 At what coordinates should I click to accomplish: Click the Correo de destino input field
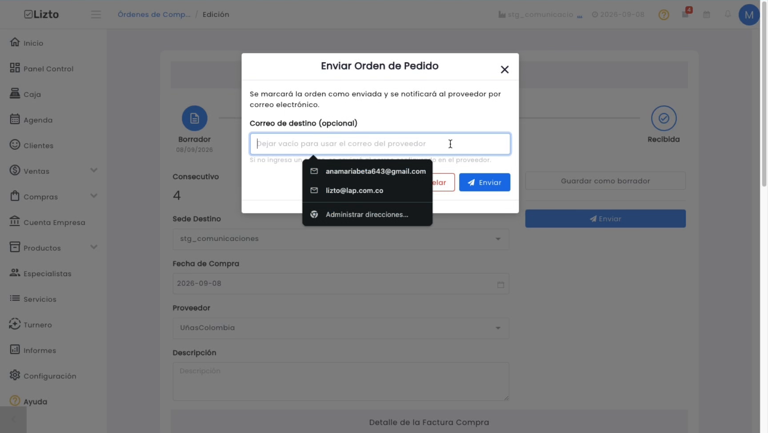(380, 144)
